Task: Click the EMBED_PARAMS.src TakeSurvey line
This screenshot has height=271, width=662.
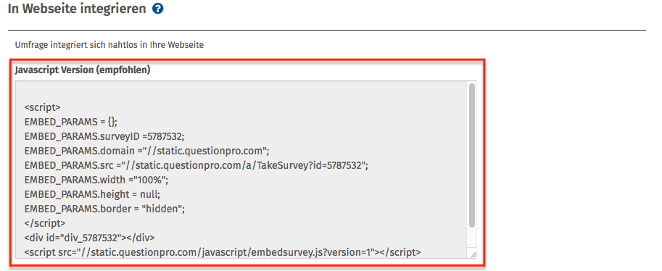Action: click(x=196, y=165)
